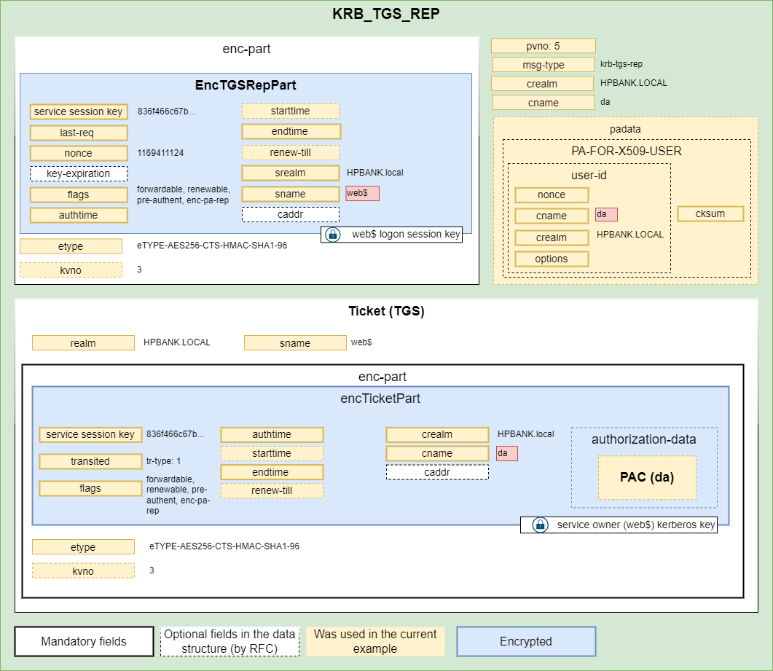
Task: Click the lock icon beside web$ logon session key
Action: point(332,235)
